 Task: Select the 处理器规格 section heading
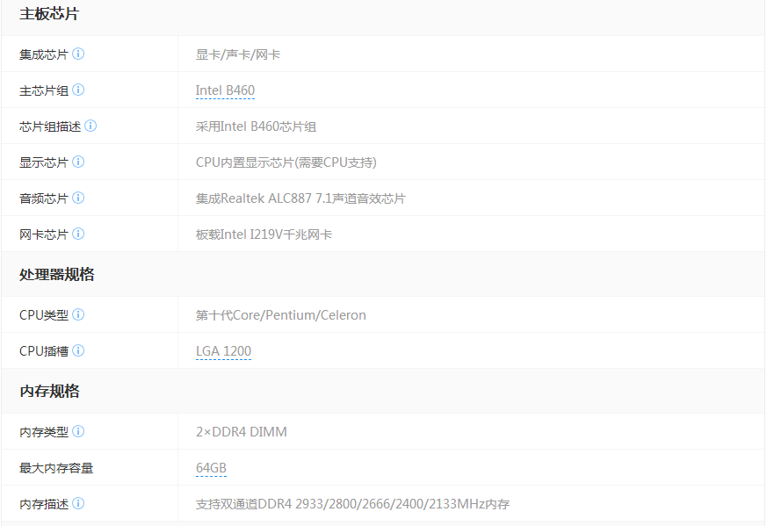(x=57, y=274)
